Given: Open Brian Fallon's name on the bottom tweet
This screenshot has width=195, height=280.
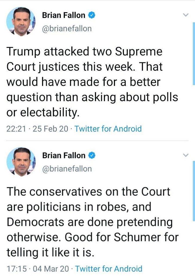Looking at the screenshot, I should pyautogui.click(x=64, y=155).
